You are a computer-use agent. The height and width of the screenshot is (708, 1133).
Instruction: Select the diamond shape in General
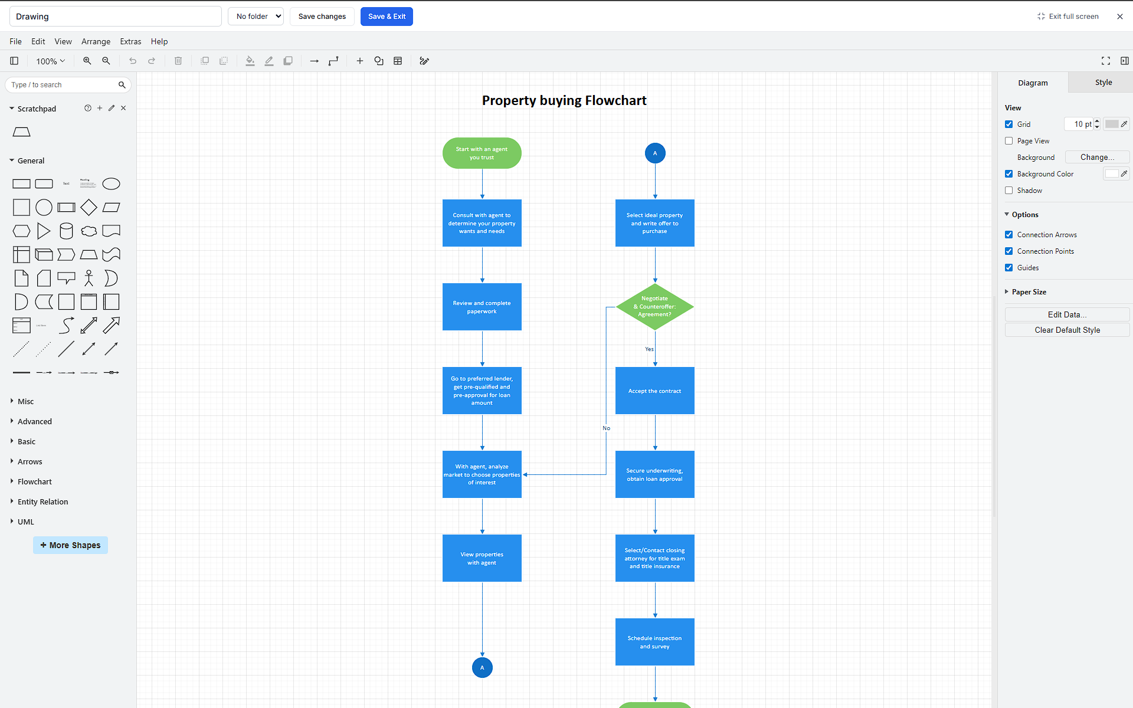(89, 208)
